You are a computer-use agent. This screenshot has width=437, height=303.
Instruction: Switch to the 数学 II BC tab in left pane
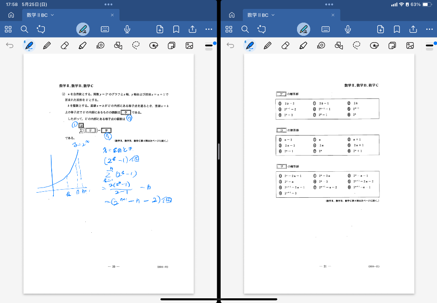click(x=37, y=15)
